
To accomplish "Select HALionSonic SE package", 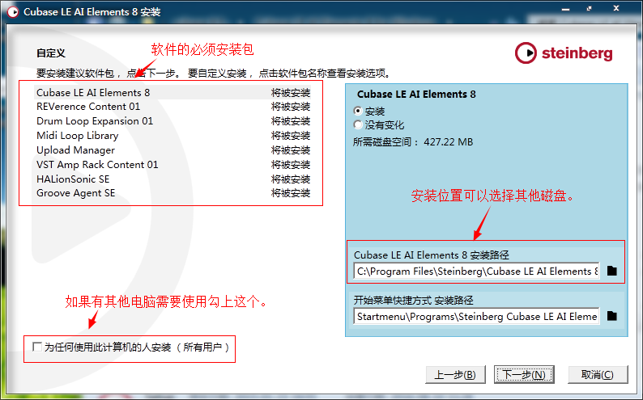I will (x=173, y=179).
